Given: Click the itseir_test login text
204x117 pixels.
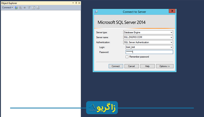Looking at the screenshot, I should click(131, 47).
